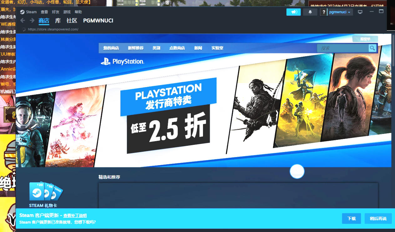Switch to the 社区 tab

pyautogui.click(x=72, y=21)
